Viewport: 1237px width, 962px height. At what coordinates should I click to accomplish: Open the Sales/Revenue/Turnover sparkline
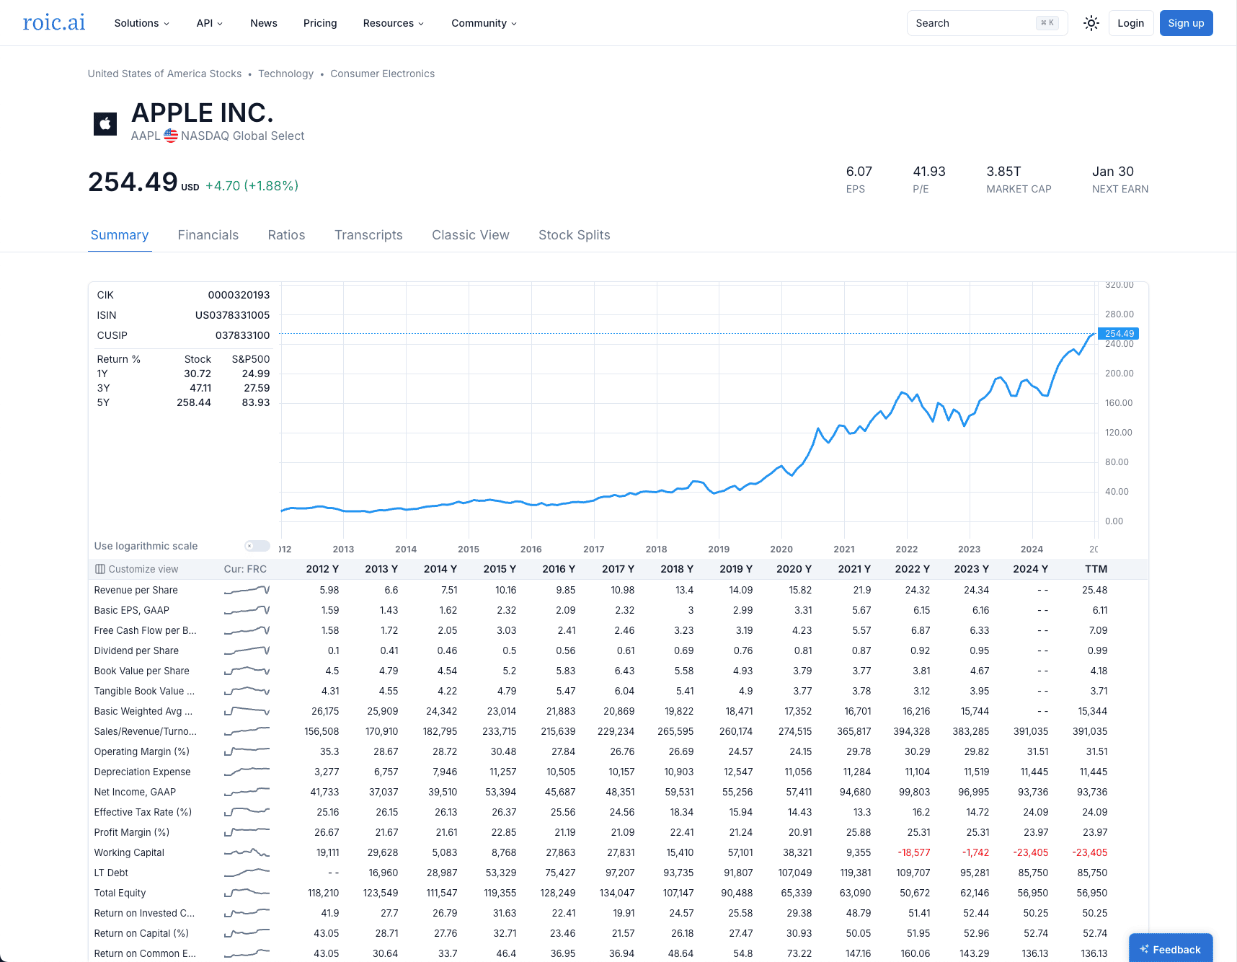[247, 731]
